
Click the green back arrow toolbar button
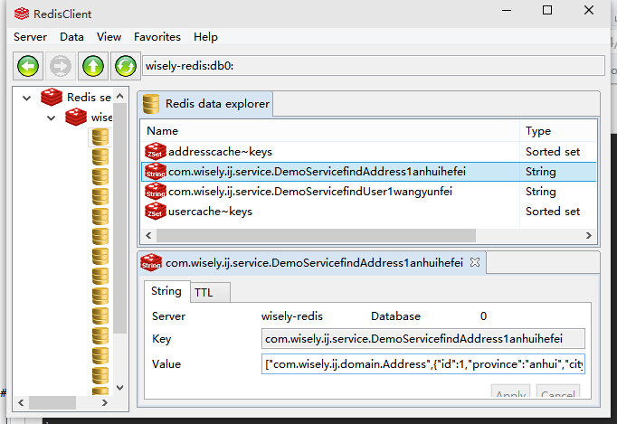tap(29, 66)
